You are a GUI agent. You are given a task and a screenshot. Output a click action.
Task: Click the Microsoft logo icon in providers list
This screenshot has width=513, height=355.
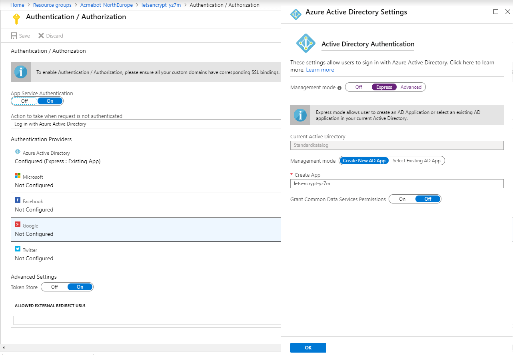pos(18,176)
